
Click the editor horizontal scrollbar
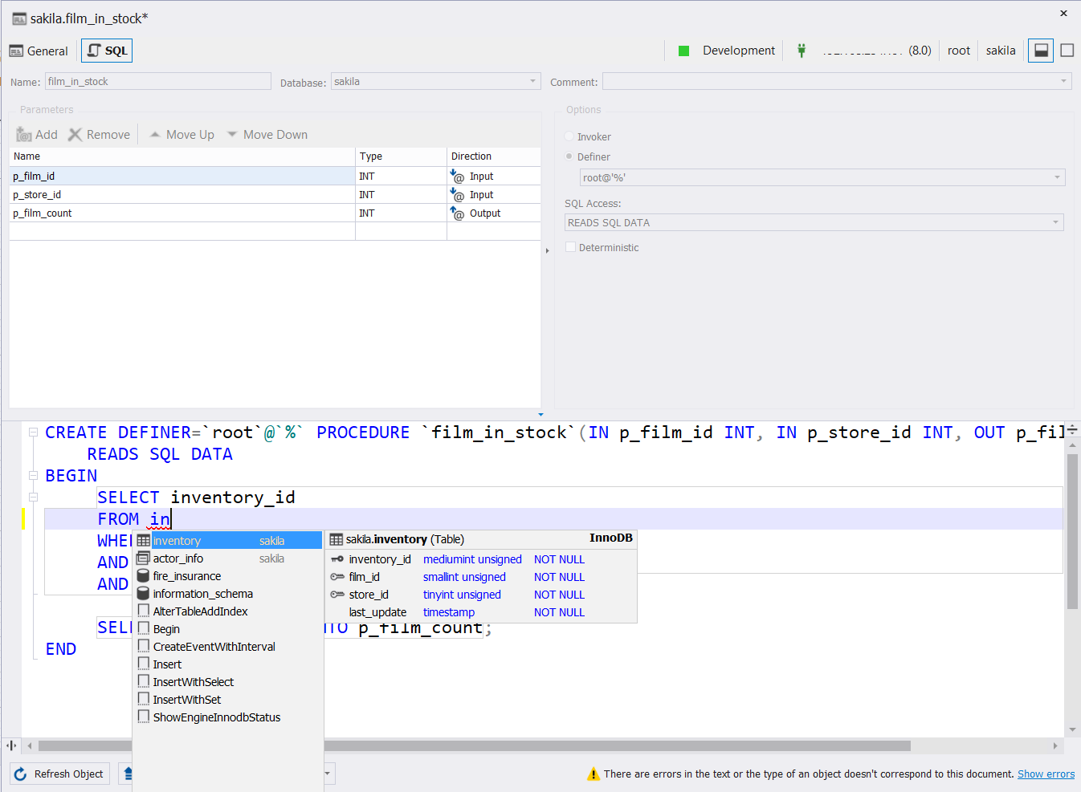tap(474, 745)
